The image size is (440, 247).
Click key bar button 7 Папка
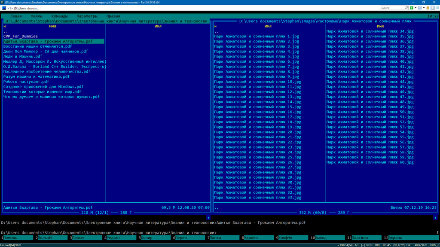click(x=224, y=238)
